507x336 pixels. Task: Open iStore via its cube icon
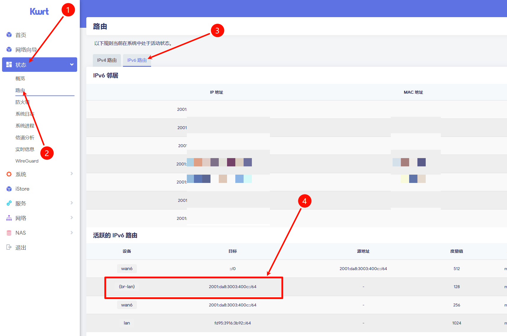coord(9,189)
